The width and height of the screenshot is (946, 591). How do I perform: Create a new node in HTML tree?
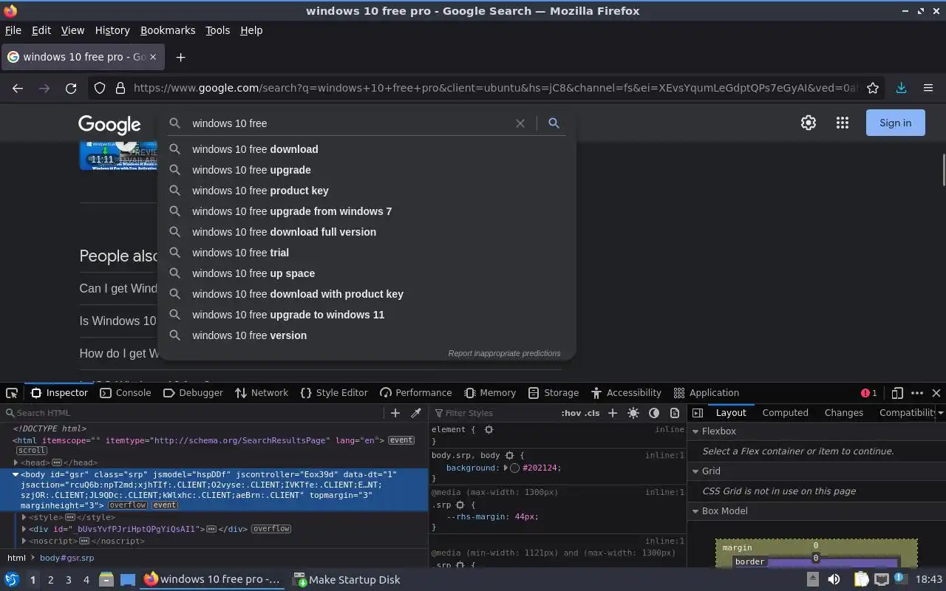(x=395, y=413)
